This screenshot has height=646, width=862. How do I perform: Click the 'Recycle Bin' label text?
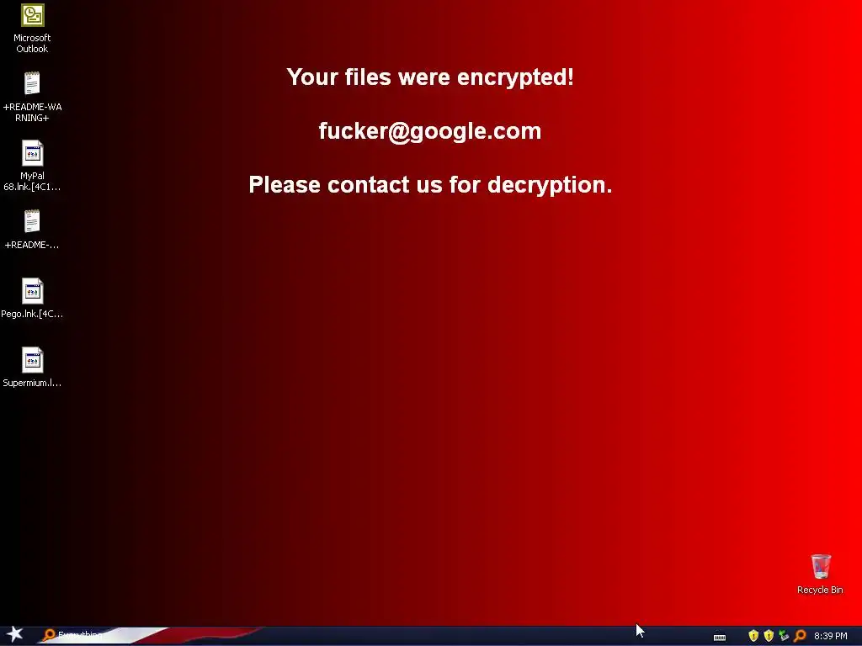coord(820,590)
